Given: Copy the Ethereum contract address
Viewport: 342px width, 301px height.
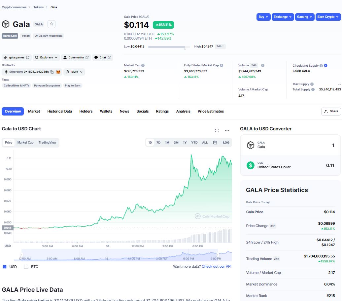Looking at the screenshot, I should point(52,72).
